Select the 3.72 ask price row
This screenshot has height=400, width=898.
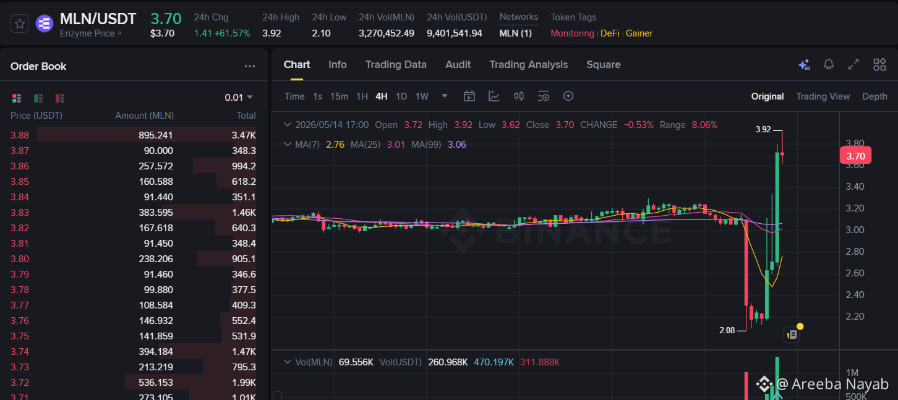click(133, 382)
